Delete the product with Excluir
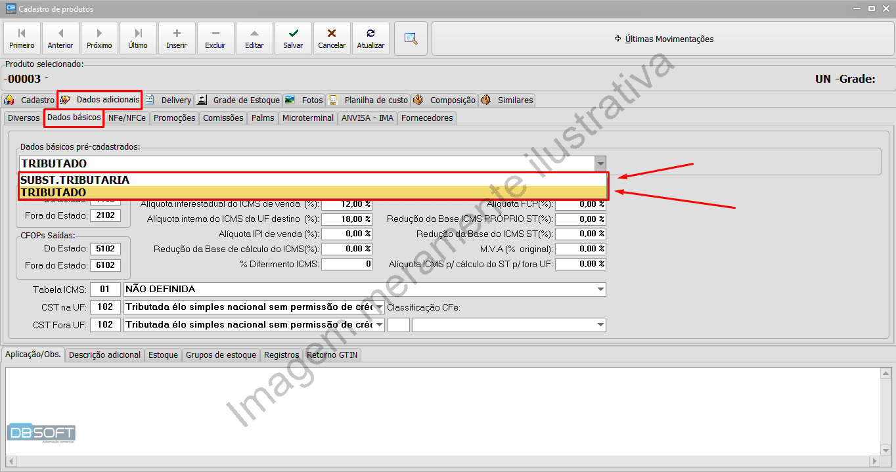This screenshot has height=472, width=896. pyautogui.click(x=215, y=39)
